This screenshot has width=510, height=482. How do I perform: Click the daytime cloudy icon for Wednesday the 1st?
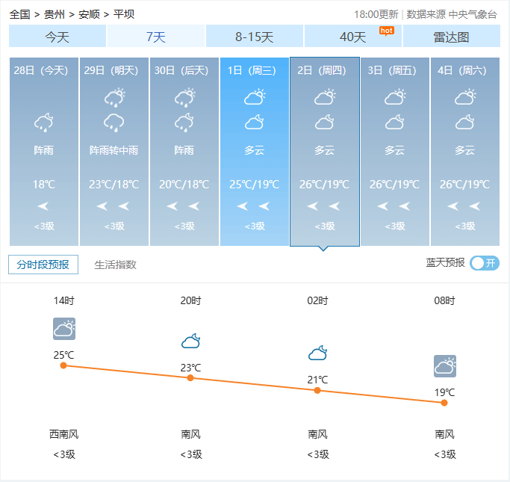pyautogui.click(x=255, y=97)
